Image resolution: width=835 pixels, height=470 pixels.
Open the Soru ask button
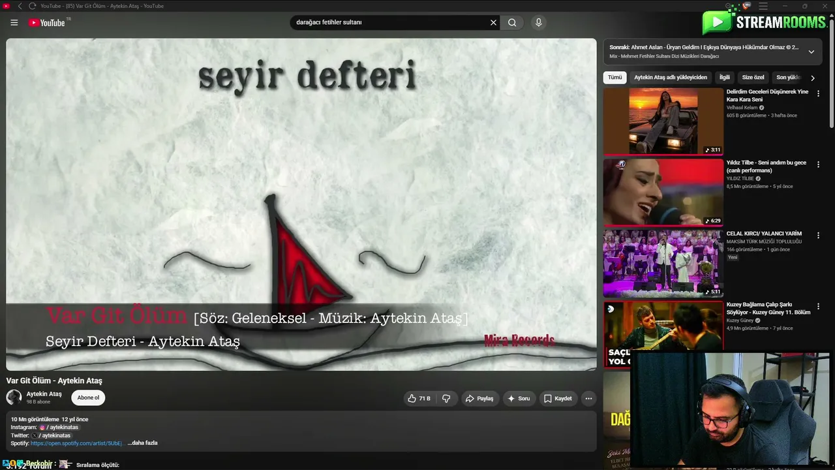519,398
